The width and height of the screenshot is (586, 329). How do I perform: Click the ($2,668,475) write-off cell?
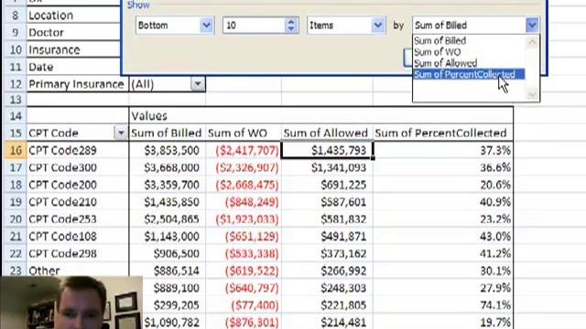click(x=244, y=185)
